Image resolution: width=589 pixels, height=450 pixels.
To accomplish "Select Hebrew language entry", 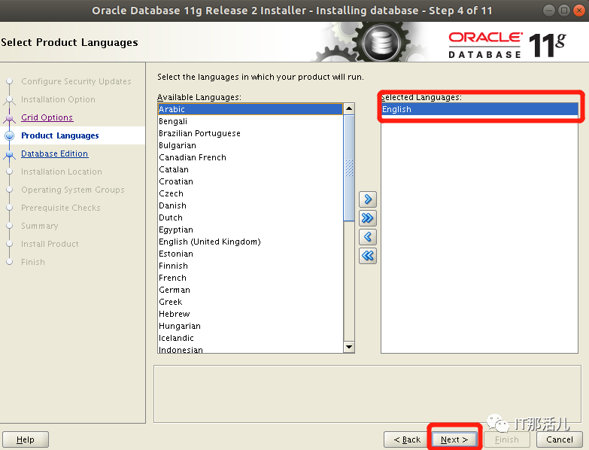I will [x=250, y=314].
